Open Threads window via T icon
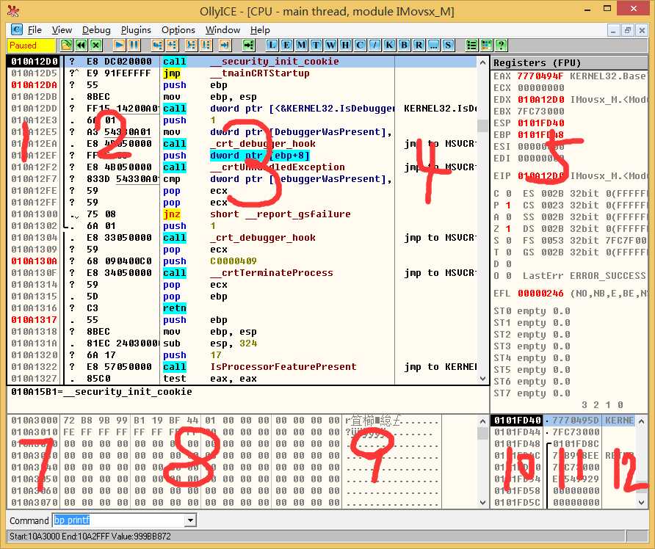The width and height of the screenshot is (655, 549). pyautogui.click(x=316, y=45)
